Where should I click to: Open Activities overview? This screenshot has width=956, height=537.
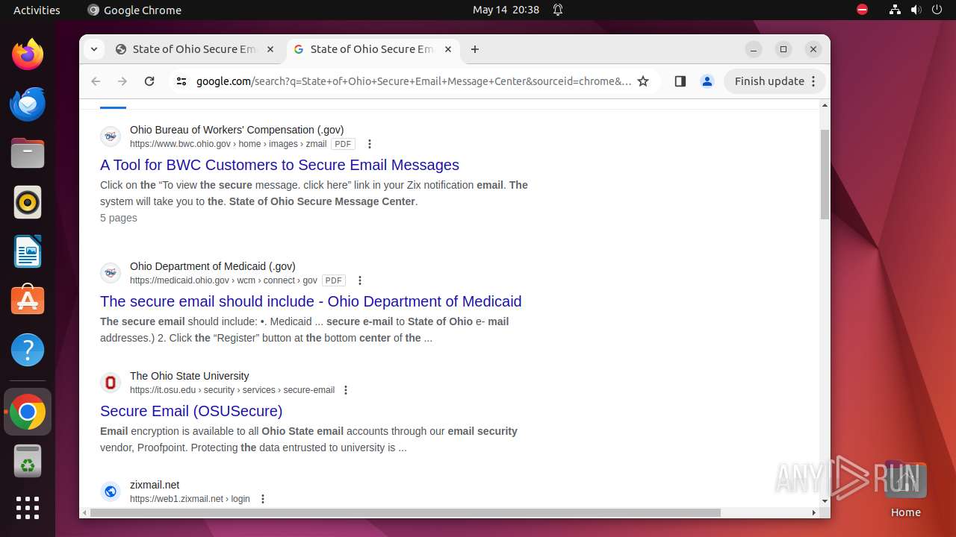37,10
